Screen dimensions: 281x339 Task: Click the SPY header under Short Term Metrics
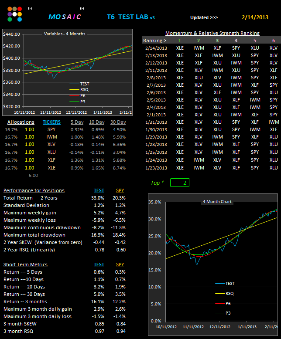[120, 264]
